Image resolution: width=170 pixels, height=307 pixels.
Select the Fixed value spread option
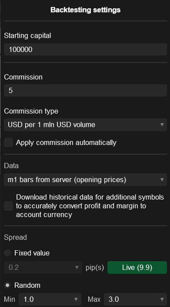8,253
